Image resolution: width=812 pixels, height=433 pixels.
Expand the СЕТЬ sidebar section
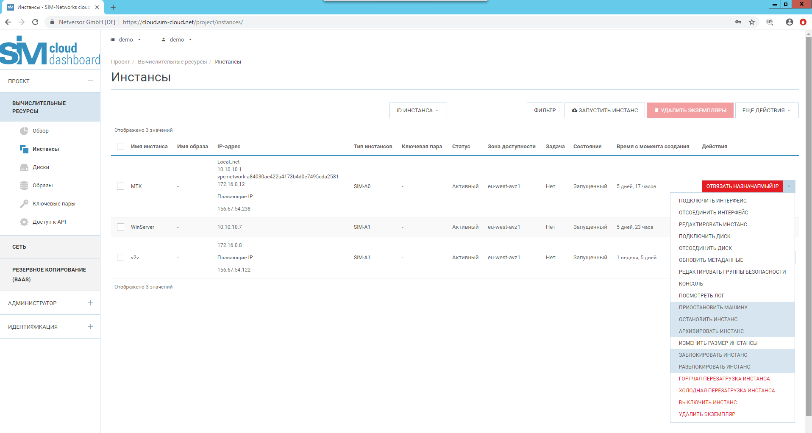50,247
